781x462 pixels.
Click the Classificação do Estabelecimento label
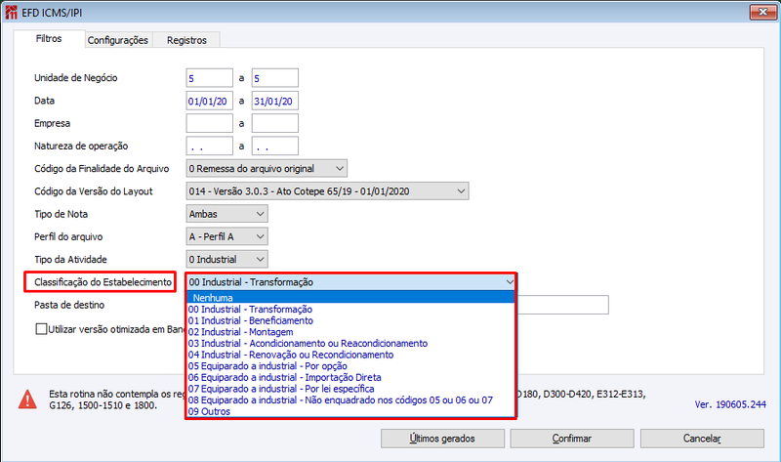point(103,282)
